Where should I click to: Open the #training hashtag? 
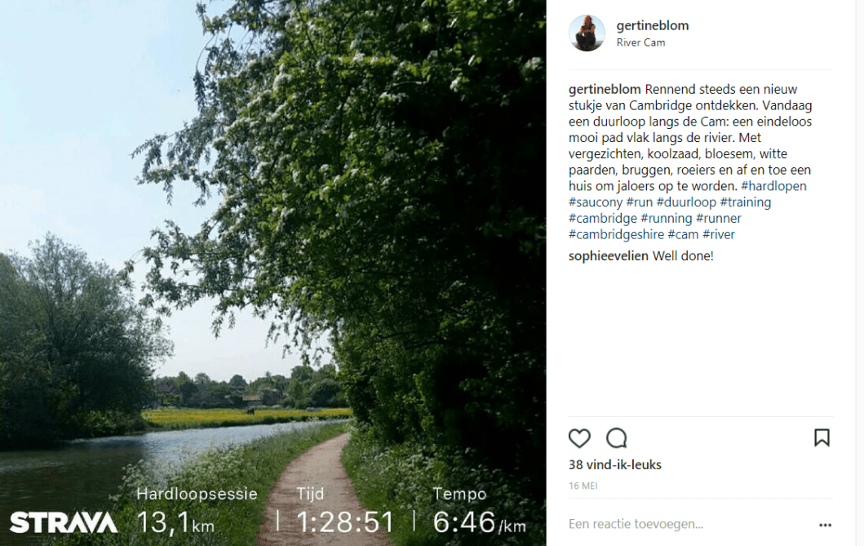click(x=745, y=202)
